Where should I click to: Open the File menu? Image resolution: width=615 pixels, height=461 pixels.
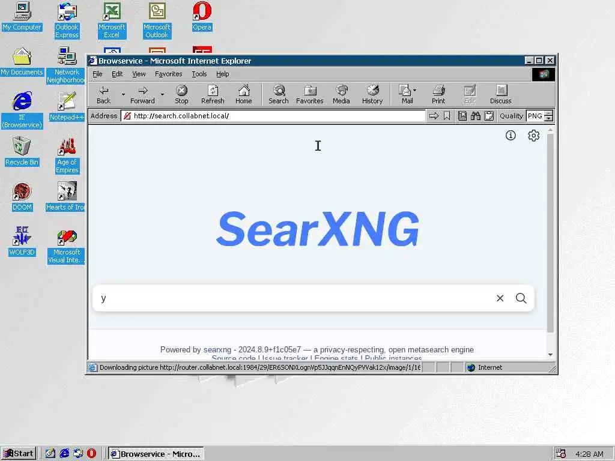(x=97, y=74)
